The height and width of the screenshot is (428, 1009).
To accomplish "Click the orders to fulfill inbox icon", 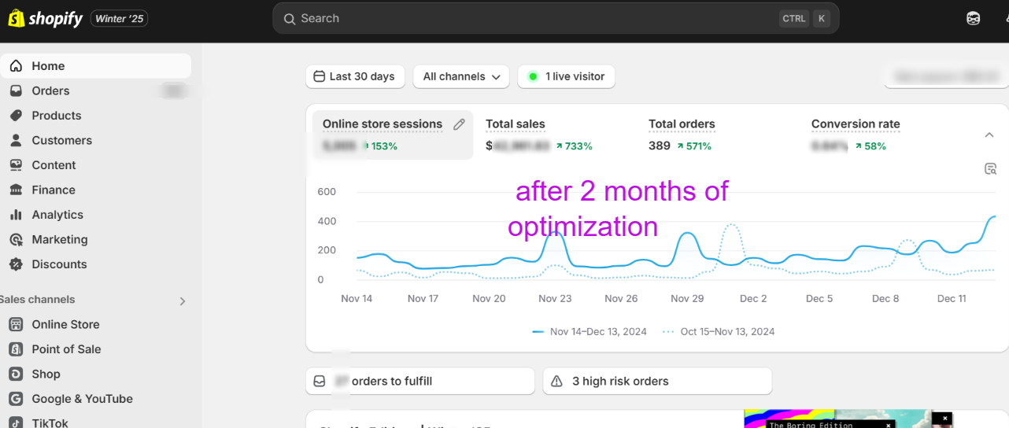I will point(320,381).
